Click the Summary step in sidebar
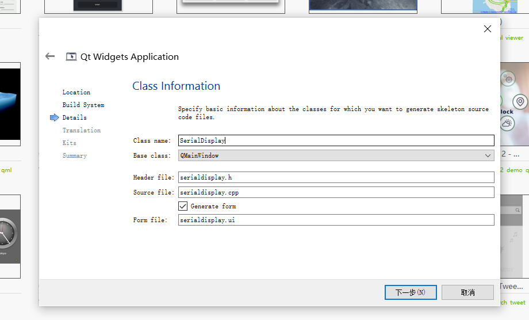Screen dimensions: 529x320 (75, 155)
